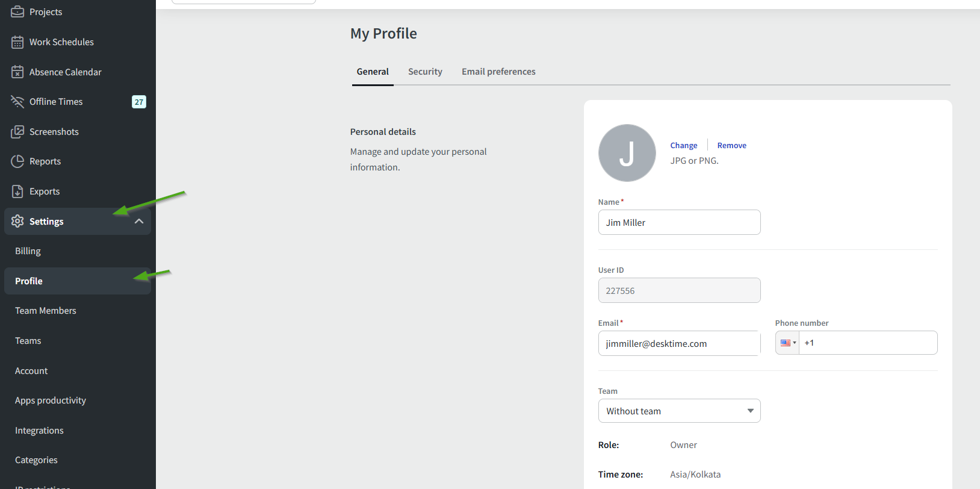
Task: Open Billing in the settings submenu
Action: [x=28, y=251]
